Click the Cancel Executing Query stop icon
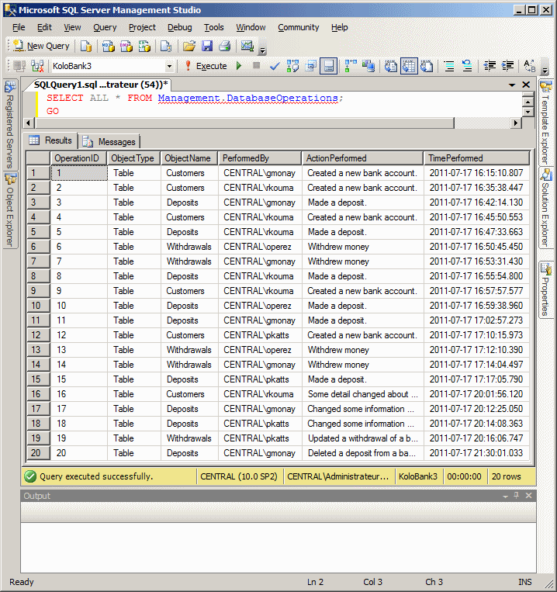The width and height of the screenshot is (557, 592). pyautogui.click(x=256, y=66)
